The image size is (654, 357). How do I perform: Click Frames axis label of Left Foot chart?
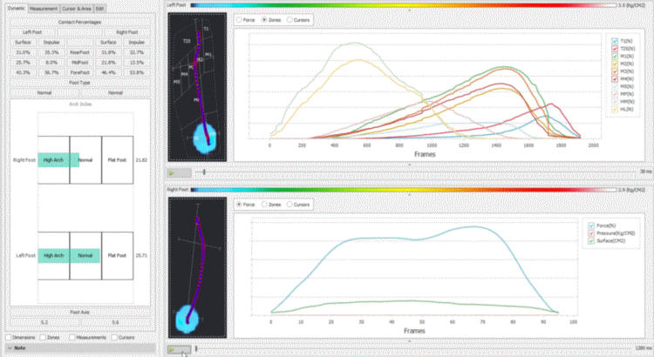(x=425, y=154)
